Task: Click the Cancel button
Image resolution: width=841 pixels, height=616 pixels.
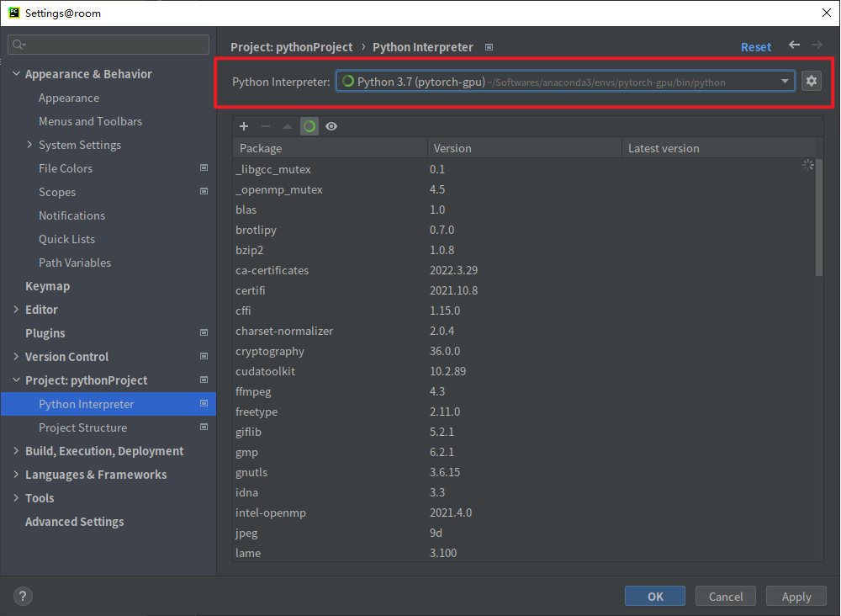Action: point(726,596)
